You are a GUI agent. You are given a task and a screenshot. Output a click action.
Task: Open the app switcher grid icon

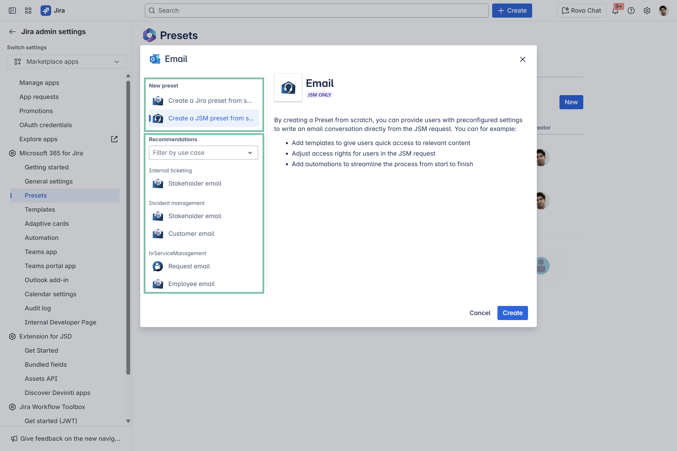(x=28, y=11)
